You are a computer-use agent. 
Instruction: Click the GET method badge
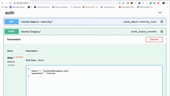[x=11, y=22]
